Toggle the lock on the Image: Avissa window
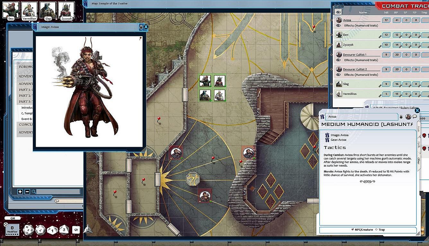 click(141, 27)
